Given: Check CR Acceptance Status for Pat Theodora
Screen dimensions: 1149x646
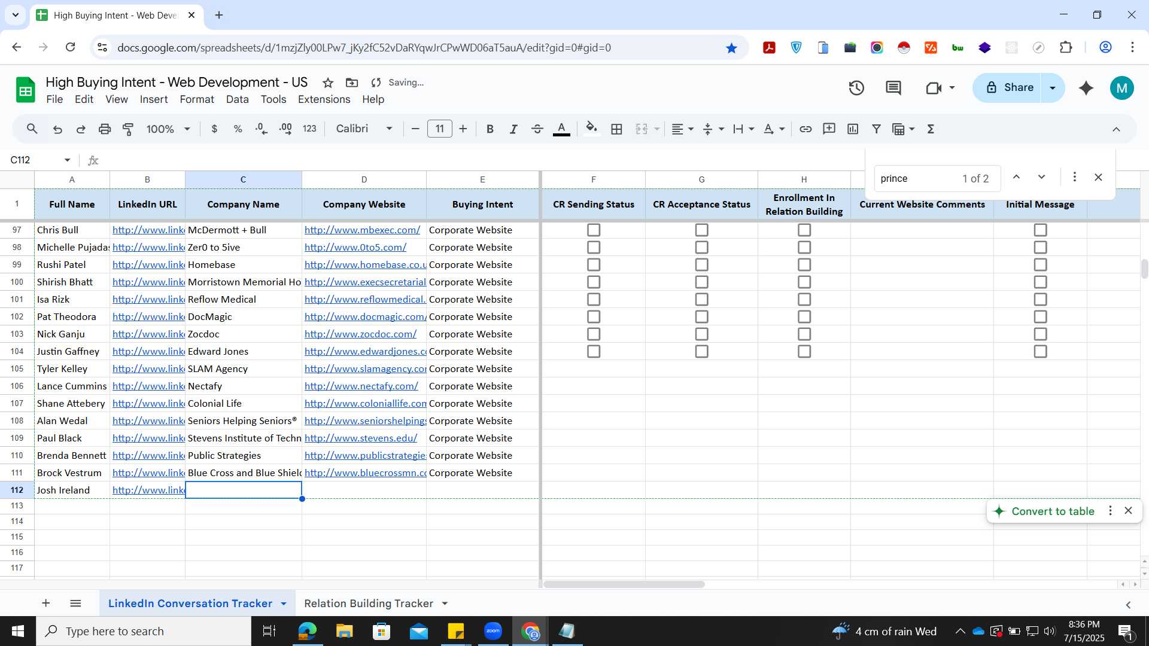Looking at the screenshot, I should click(702, 317).
